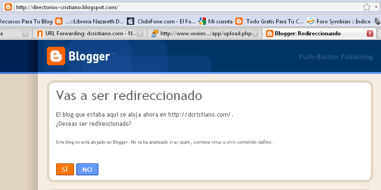
Task: Click the Push-Button Publishing tagline
Action: [x=336, y=57]
